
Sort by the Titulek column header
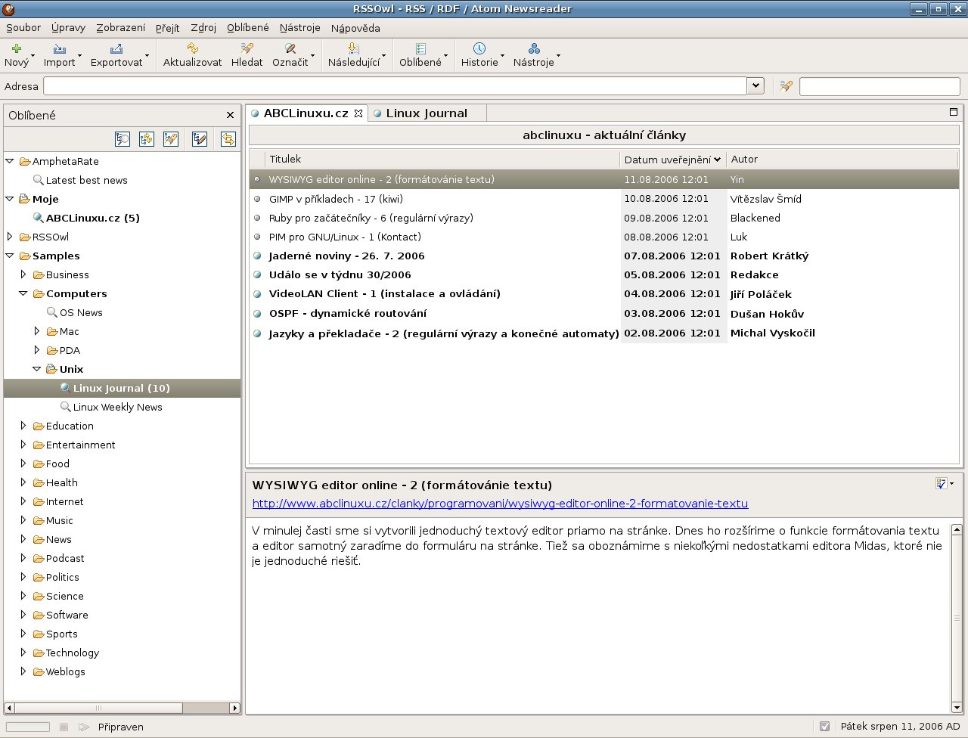(442, 160)
